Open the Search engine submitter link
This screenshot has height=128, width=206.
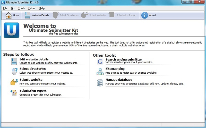(124, 59)
